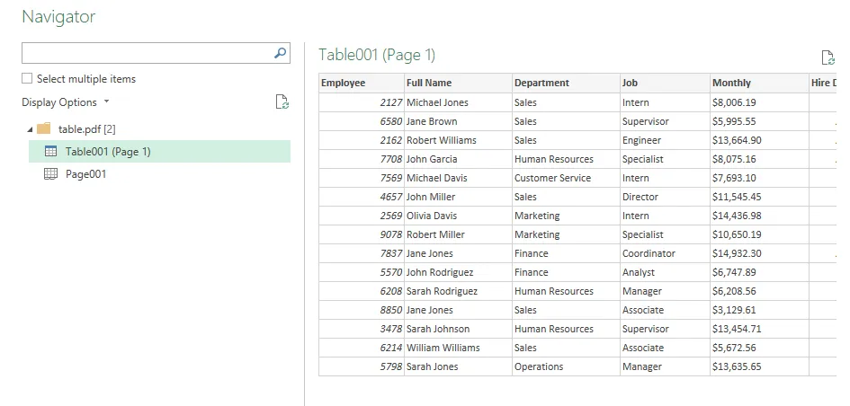Click the table.pdf folder icon
This screenshot has height=406, width=850.
click(x=44, y=128)
